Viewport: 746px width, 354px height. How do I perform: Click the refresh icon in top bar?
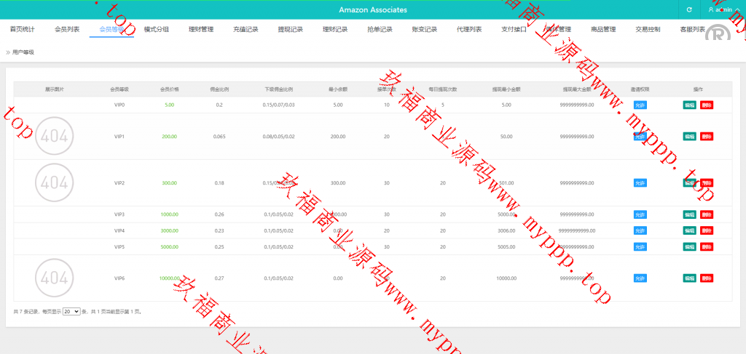click(688, 9)
